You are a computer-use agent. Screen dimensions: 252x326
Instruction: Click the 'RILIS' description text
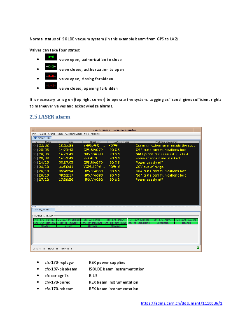(93, 276)
